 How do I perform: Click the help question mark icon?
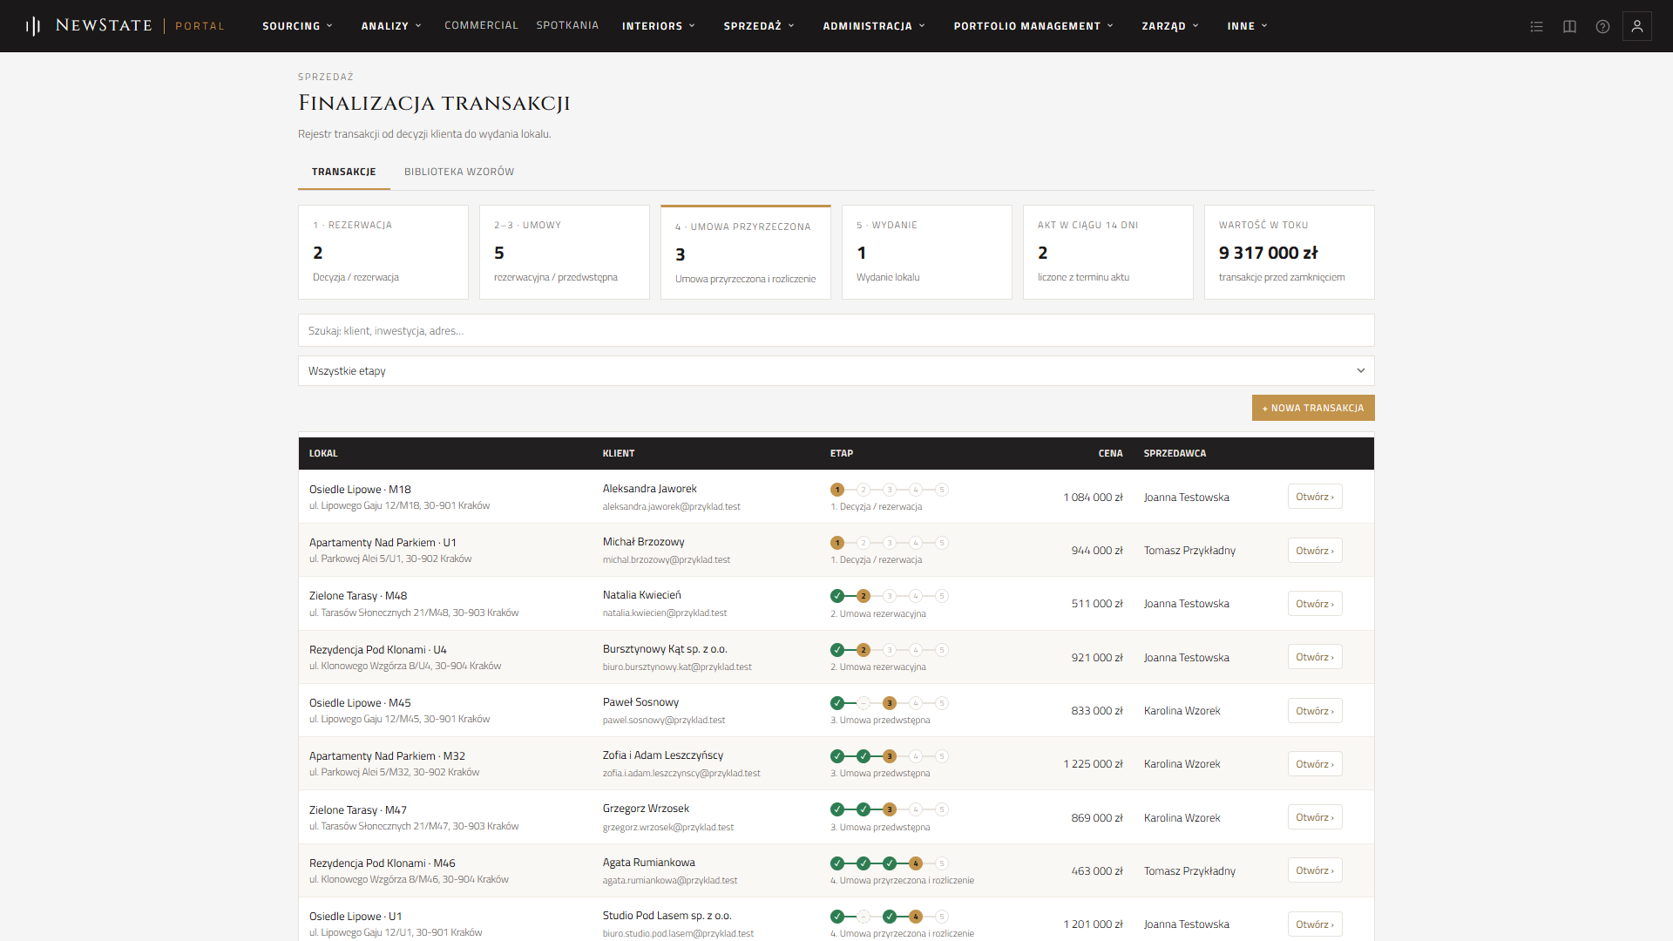tap(1602, 26)
